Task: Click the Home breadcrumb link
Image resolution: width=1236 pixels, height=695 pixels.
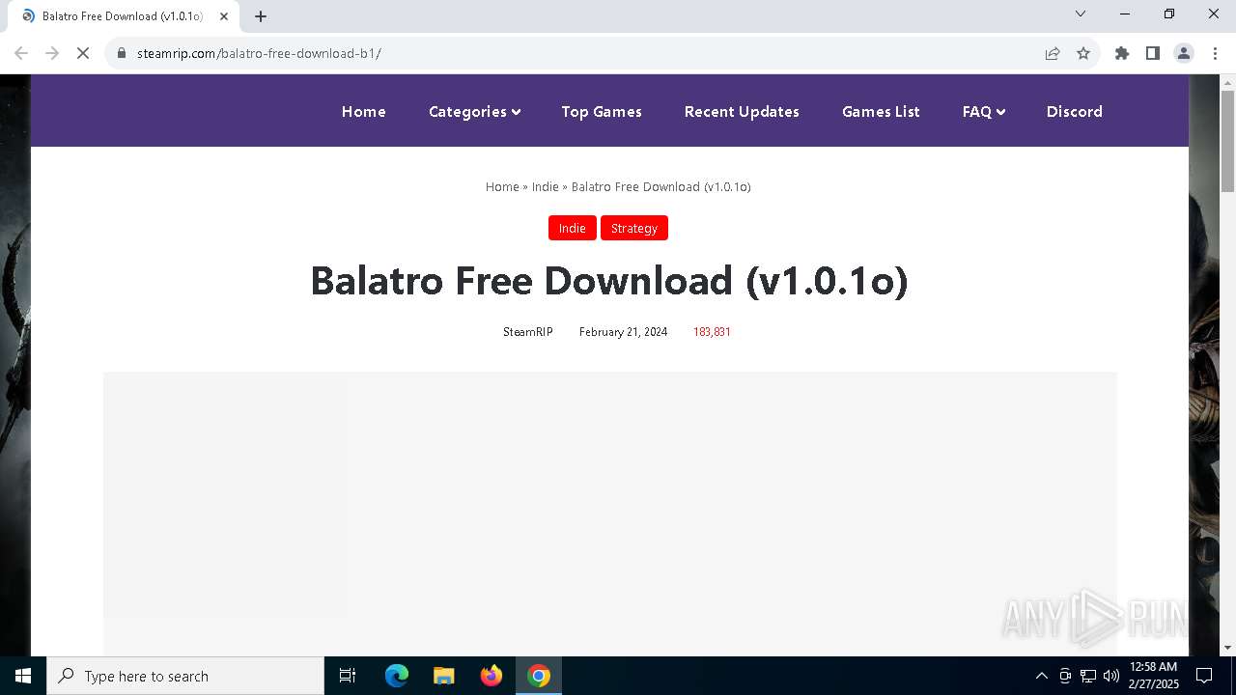Action: [502, 186]
